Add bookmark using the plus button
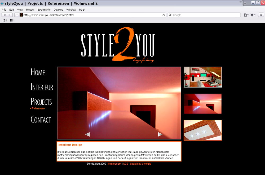 (17, 15)
